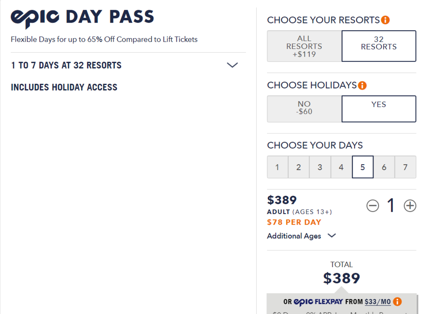The width and height of the screenshot is (425, 314).
Task: Open the $33/MO FlexPay link
Action: click(377, 302)
